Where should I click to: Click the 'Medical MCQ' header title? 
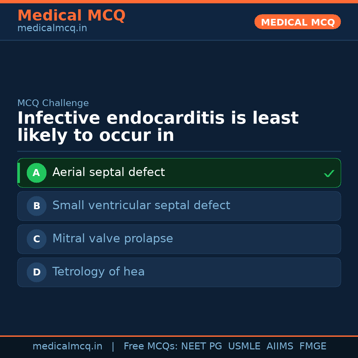point(71,16)
